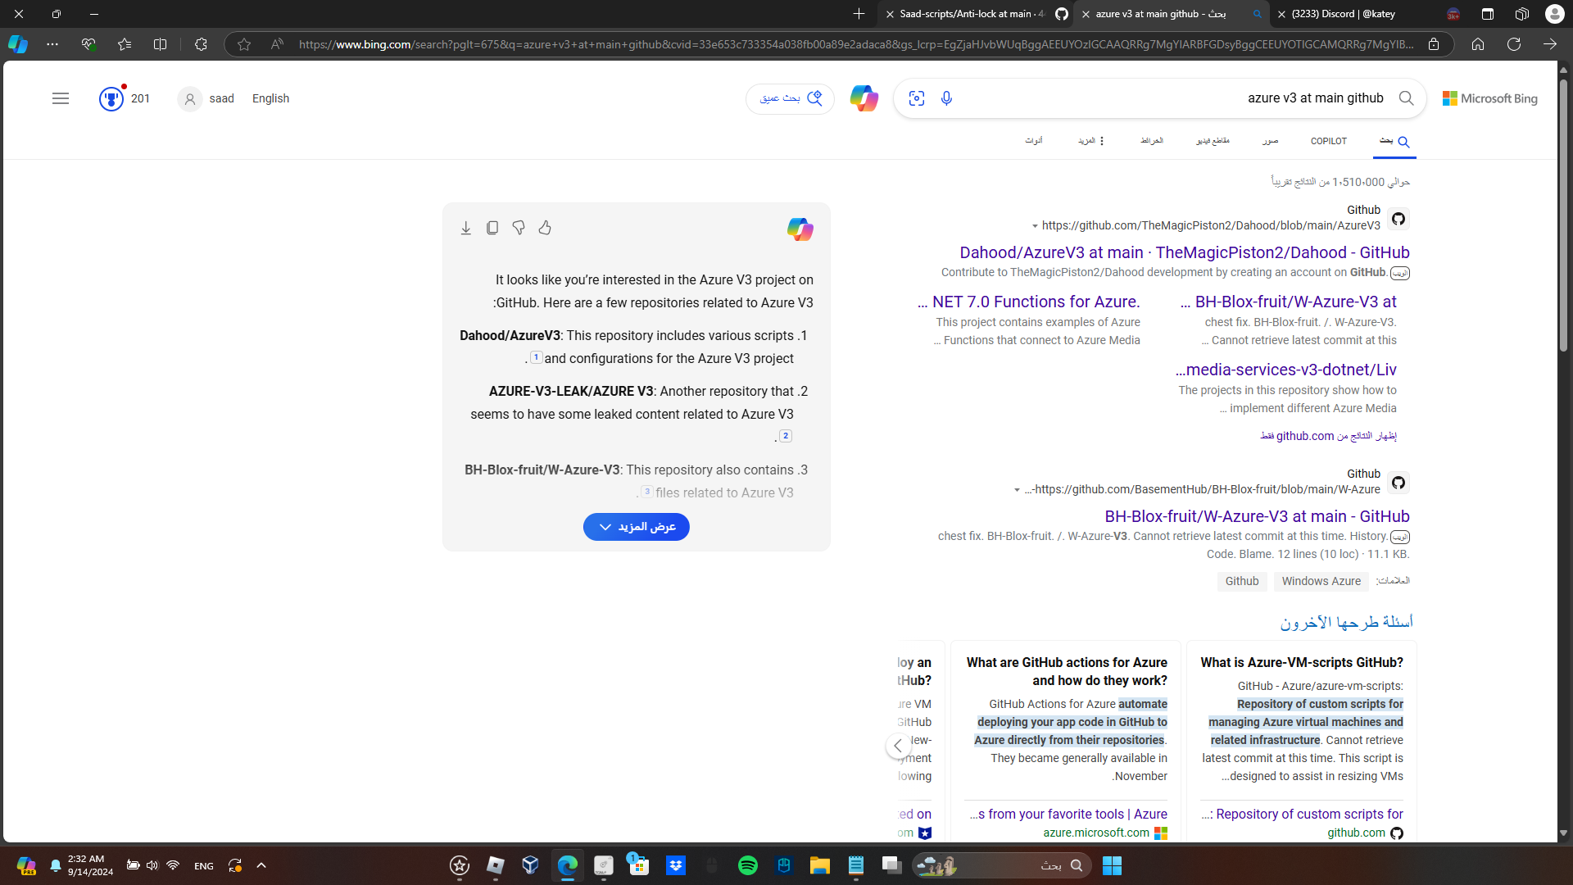Search by voice with the microphone icon
Viewport: 1573px width, 885px height.
click(x=946, y=98)
